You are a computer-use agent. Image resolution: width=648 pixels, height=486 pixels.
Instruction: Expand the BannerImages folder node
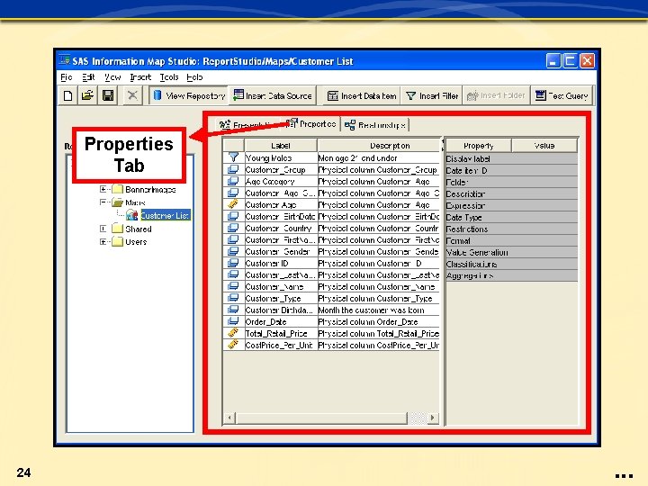pos(103,189)
